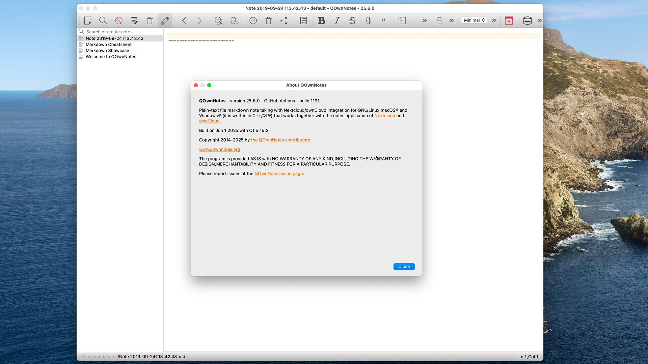Image resolution: width=648 pixels, height=364 pixels.
Task: Open the ownCloud link in About dialog
Action: (209, 121)
